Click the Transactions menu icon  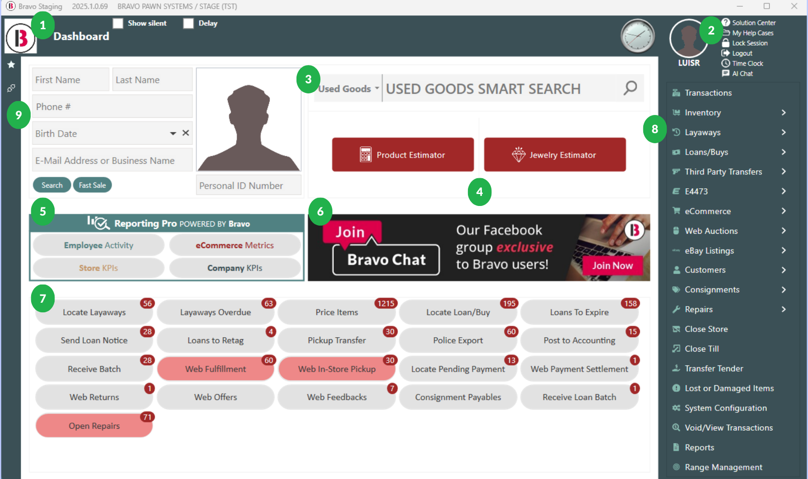[x=676, y=93]
